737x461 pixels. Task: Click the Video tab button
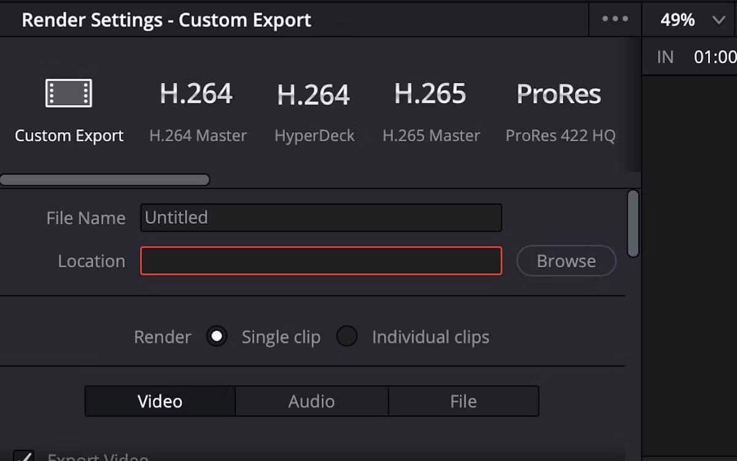[159, 401]
